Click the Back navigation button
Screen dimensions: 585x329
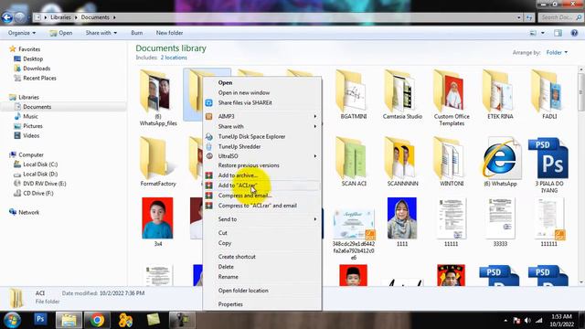click(7, 17)
